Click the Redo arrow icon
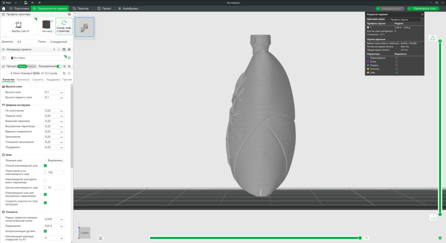This screenshot has height=243, width=446. (39, 2)
